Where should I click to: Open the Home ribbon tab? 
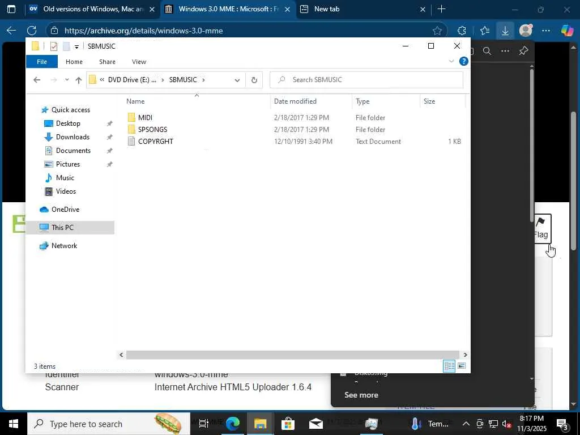[74, 62]
